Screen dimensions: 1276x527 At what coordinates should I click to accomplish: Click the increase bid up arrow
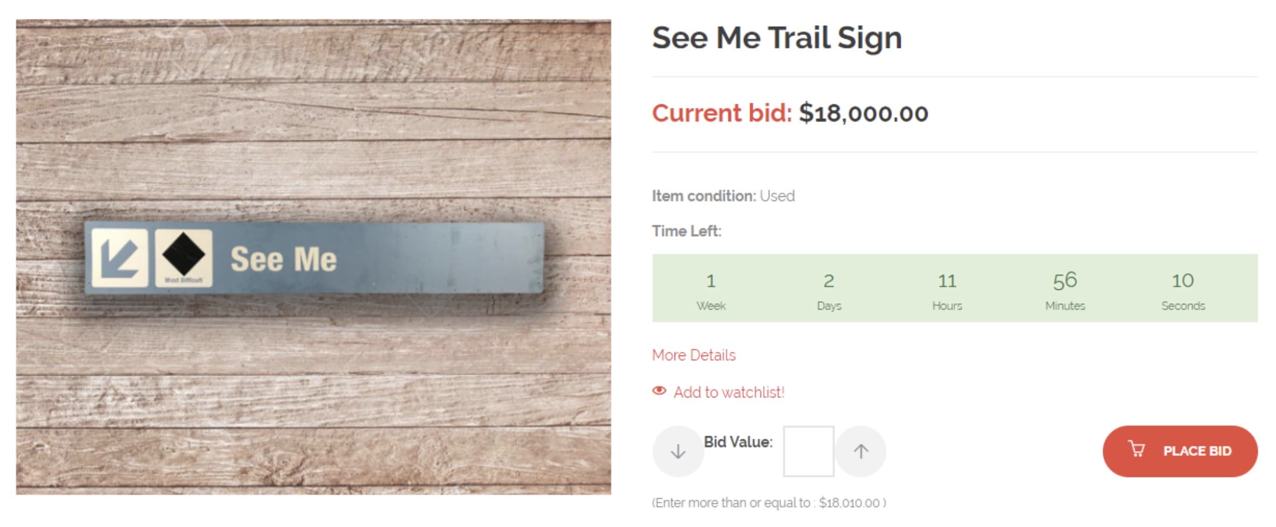pos(860,451)
